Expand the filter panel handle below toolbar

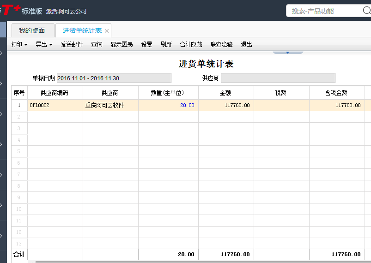pyautogui.click(x=287, y=52)
